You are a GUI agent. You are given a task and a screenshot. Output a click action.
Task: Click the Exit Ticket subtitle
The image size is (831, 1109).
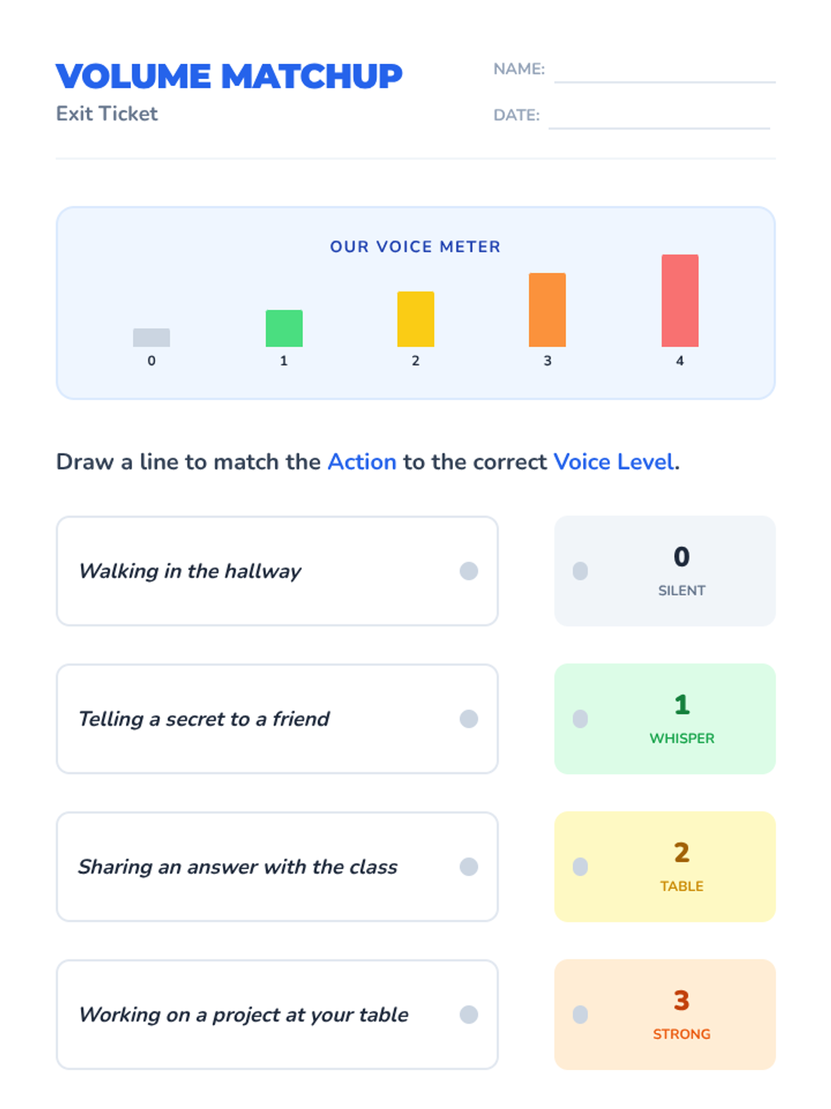pyautogui.click(x=107, y=114)
